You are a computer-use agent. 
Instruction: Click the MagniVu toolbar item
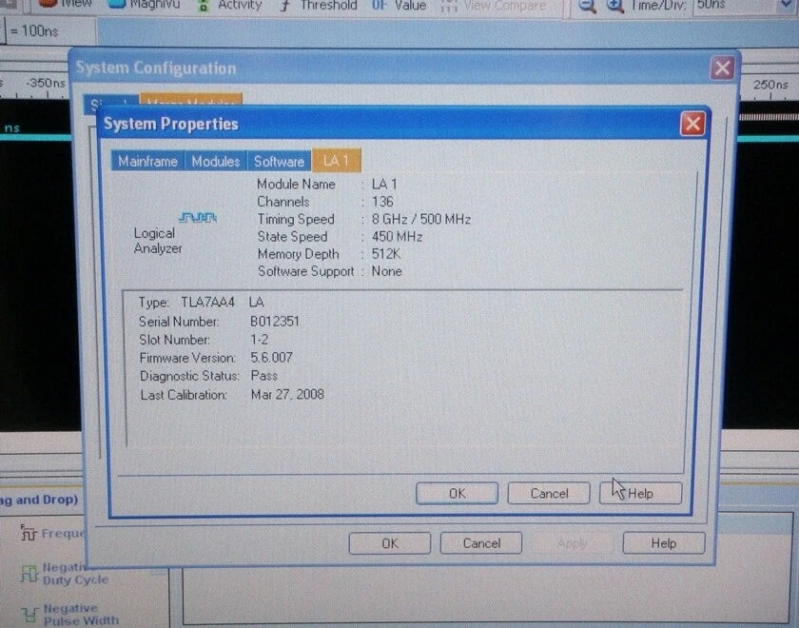(x=145, y=5)
